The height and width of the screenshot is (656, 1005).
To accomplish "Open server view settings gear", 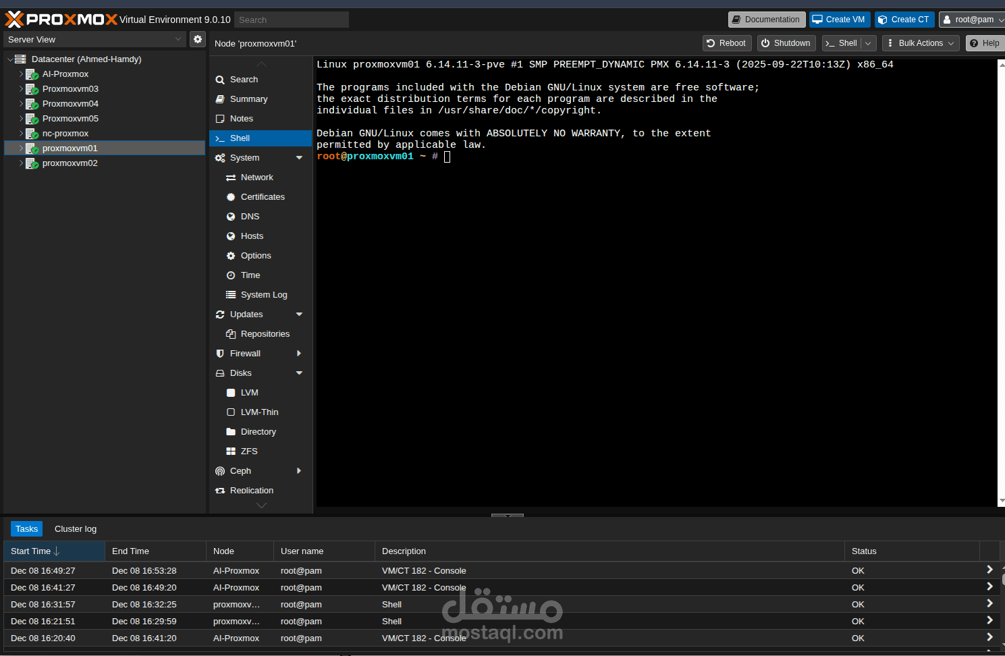I will (x=197, y=39).
